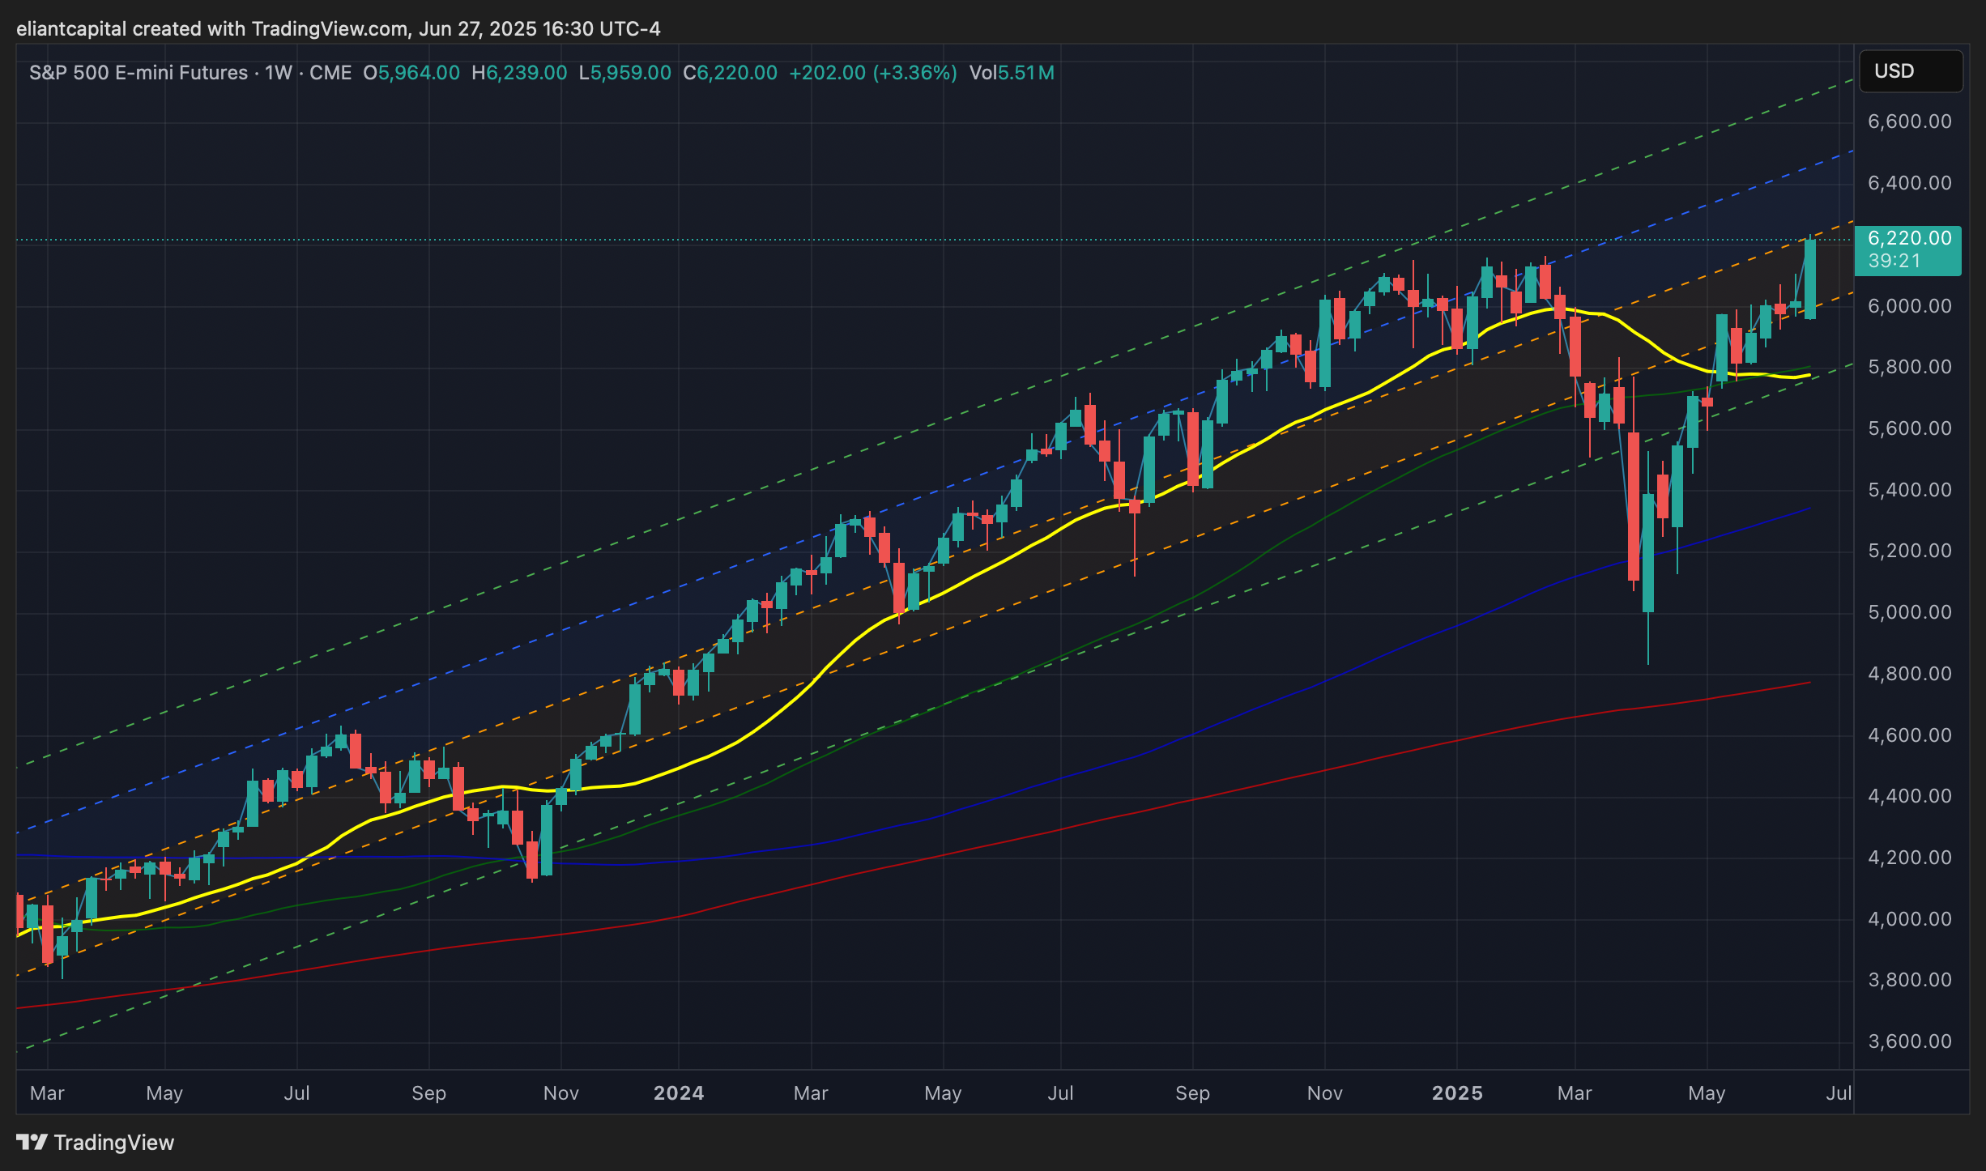Click the 2025 year label on time axis
This screenshot has width=1986, height=1171.
coord(1457,1093)
